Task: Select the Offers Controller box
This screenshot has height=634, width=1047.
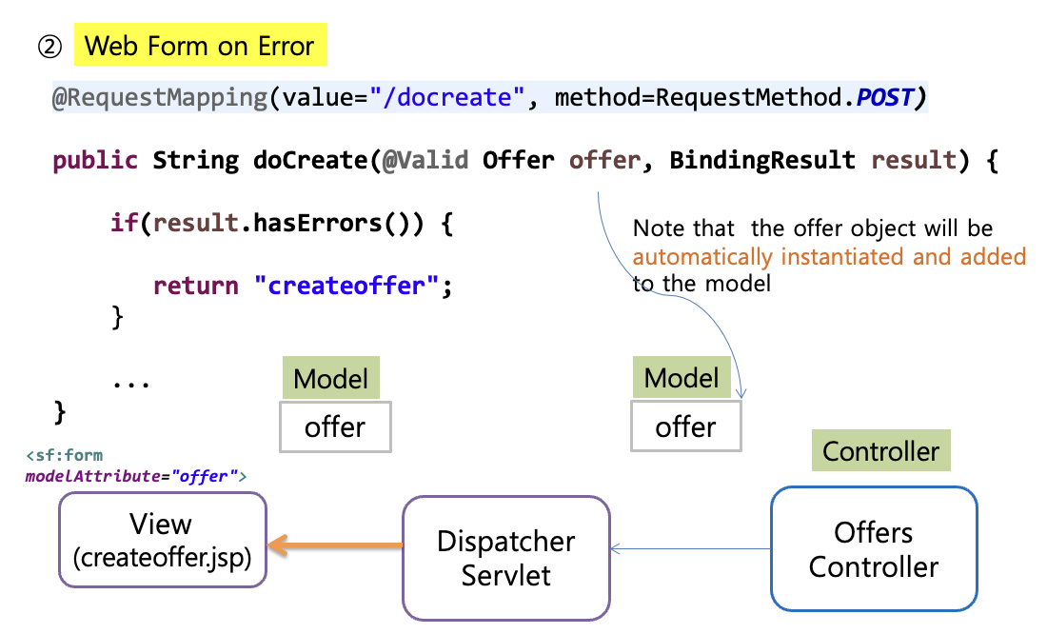Action: coord(874,549)
